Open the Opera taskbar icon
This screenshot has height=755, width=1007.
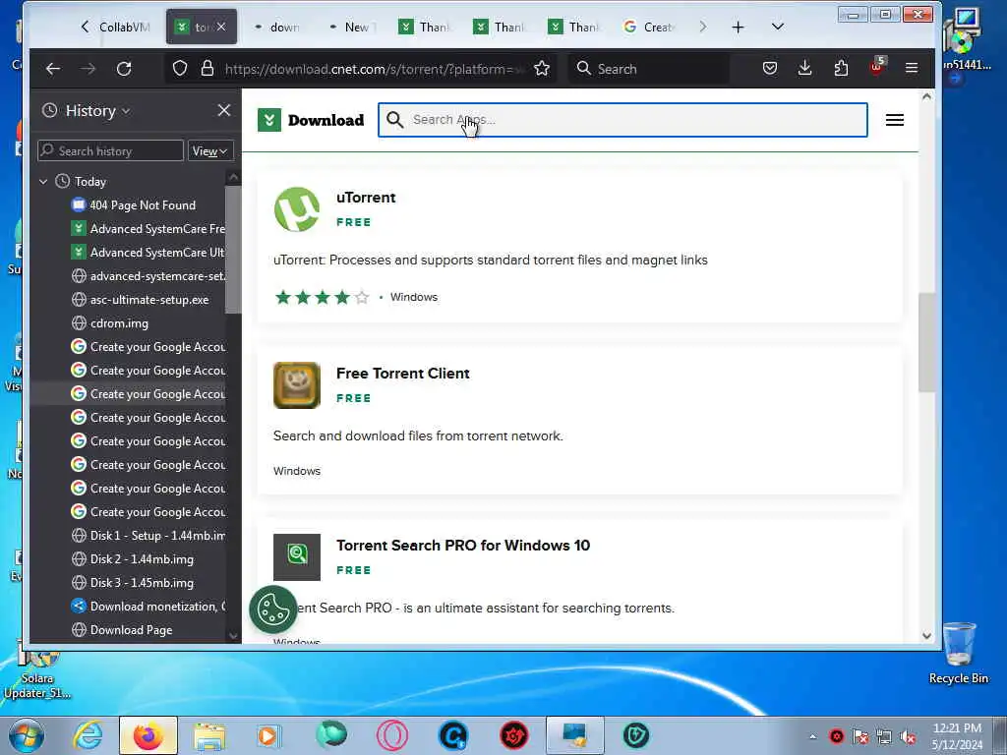point(392,735)
